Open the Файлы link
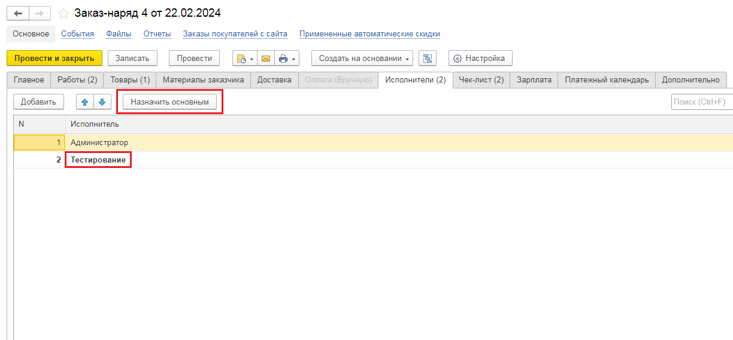 coord(119,34)
